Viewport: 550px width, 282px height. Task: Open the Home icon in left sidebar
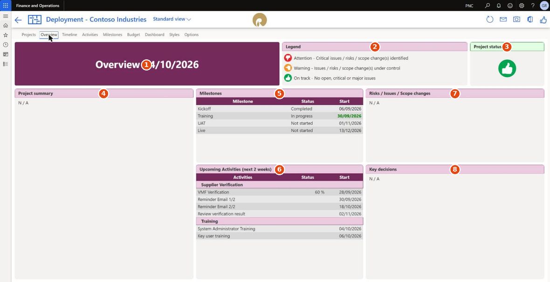click(6, 26)
